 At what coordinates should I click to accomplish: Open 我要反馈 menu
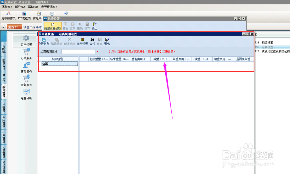pos(49,7)
